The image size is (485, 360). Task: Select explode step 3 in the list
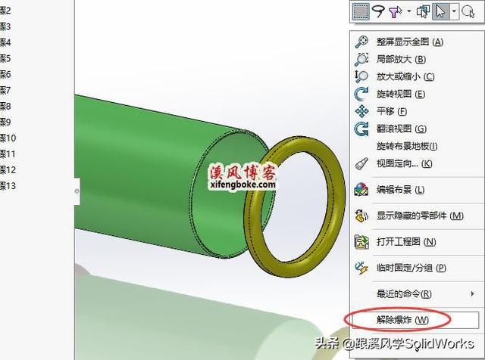(x=5, y=26)
